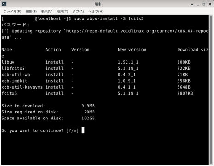The image size is (214, 166).
Task: Click the 'libfcitx5' package name
Action: (x=13, y=68)
